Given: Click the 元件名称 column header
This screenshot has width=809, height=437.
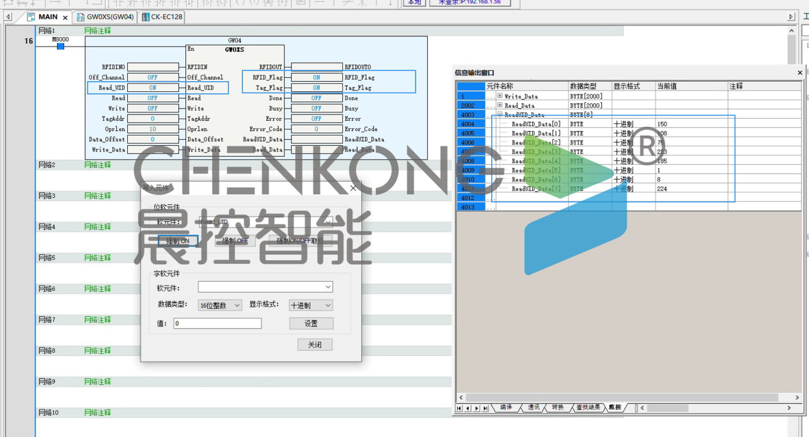Looking at the screenshot, I should (527, 86).
